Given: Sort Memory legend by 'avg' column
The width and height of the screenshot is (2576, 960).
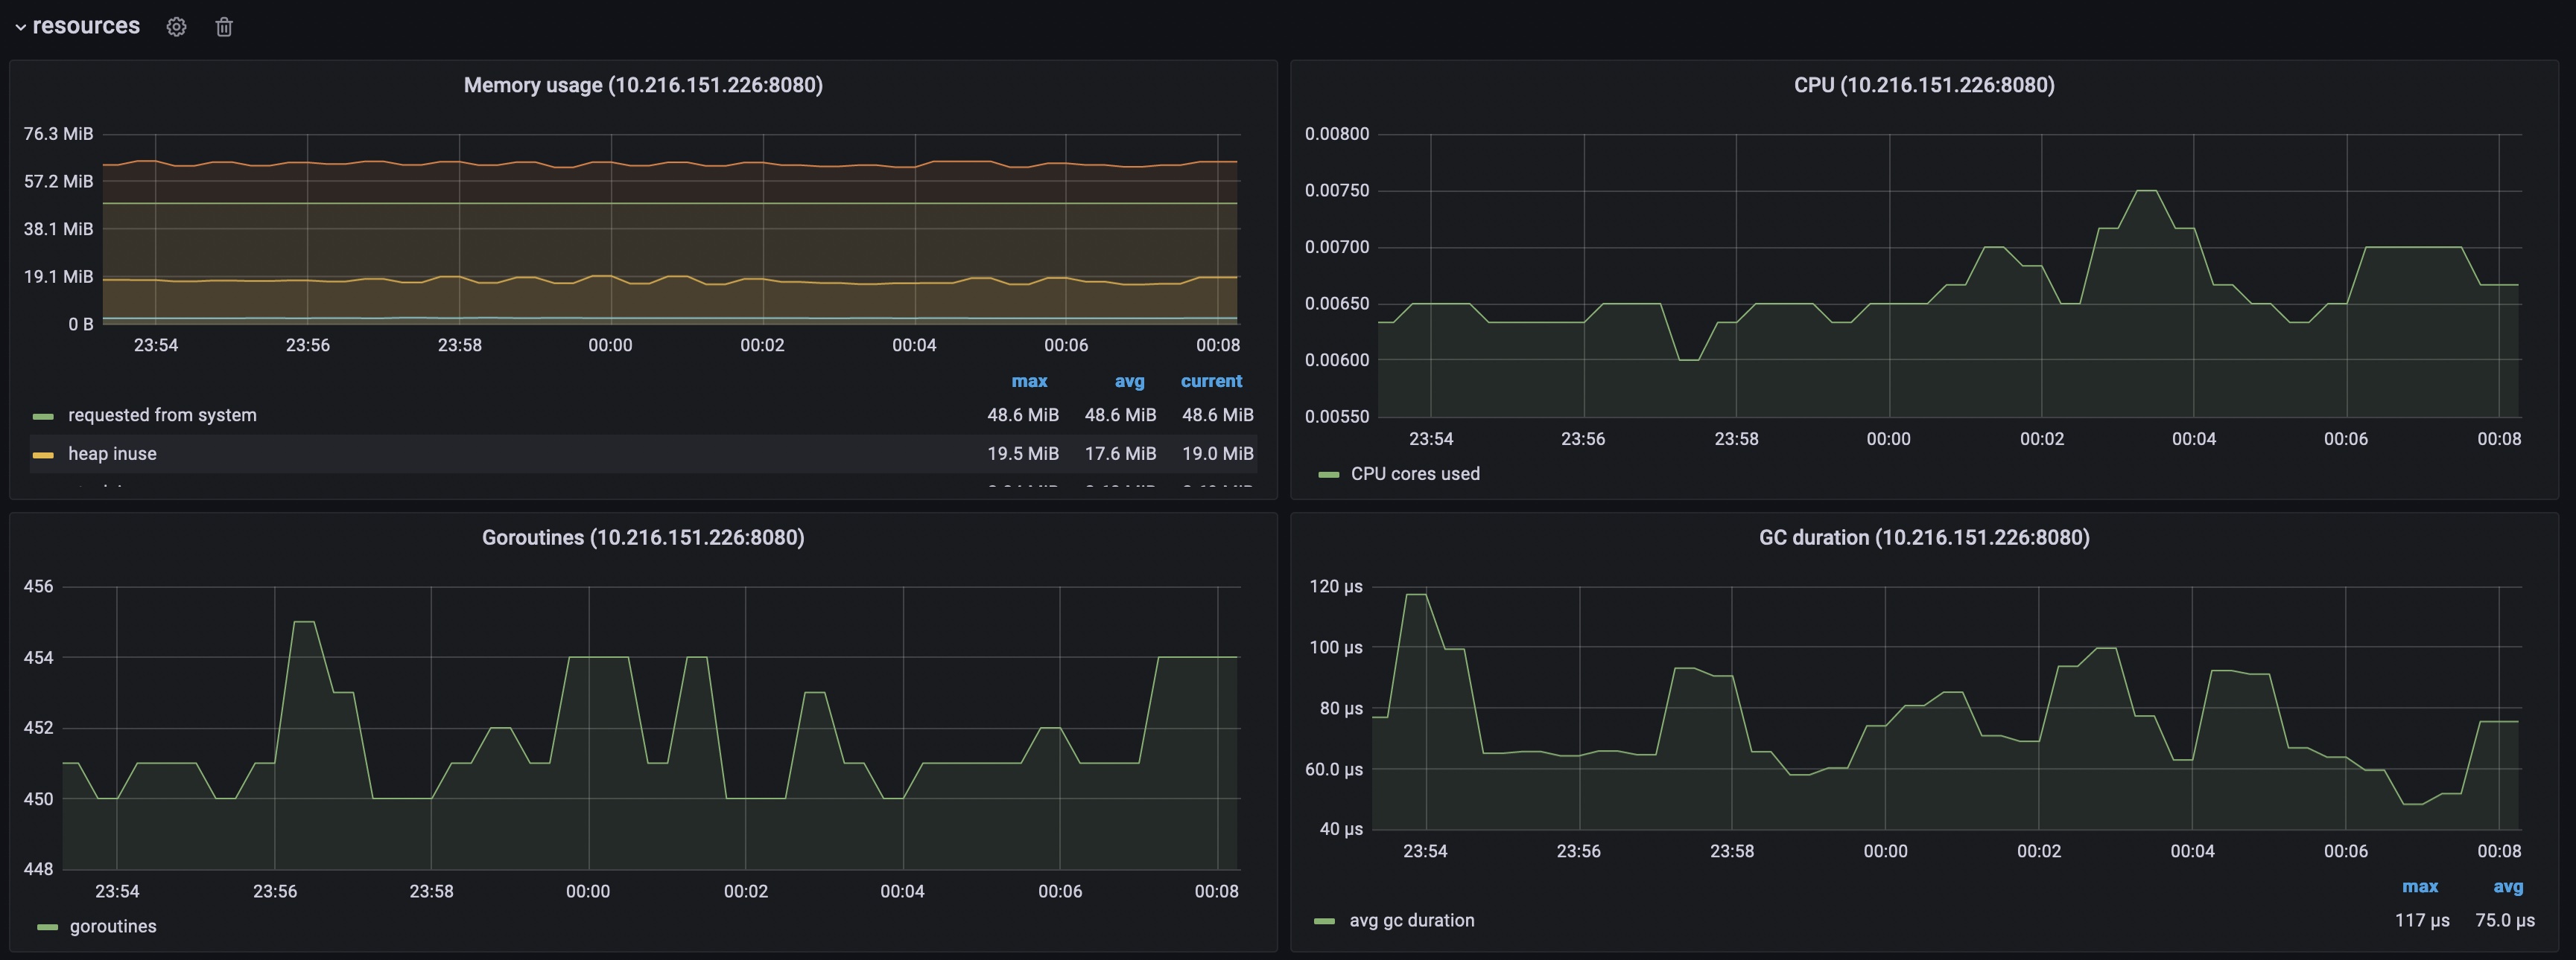Looking at the screenshot, I should (1129, 380).
